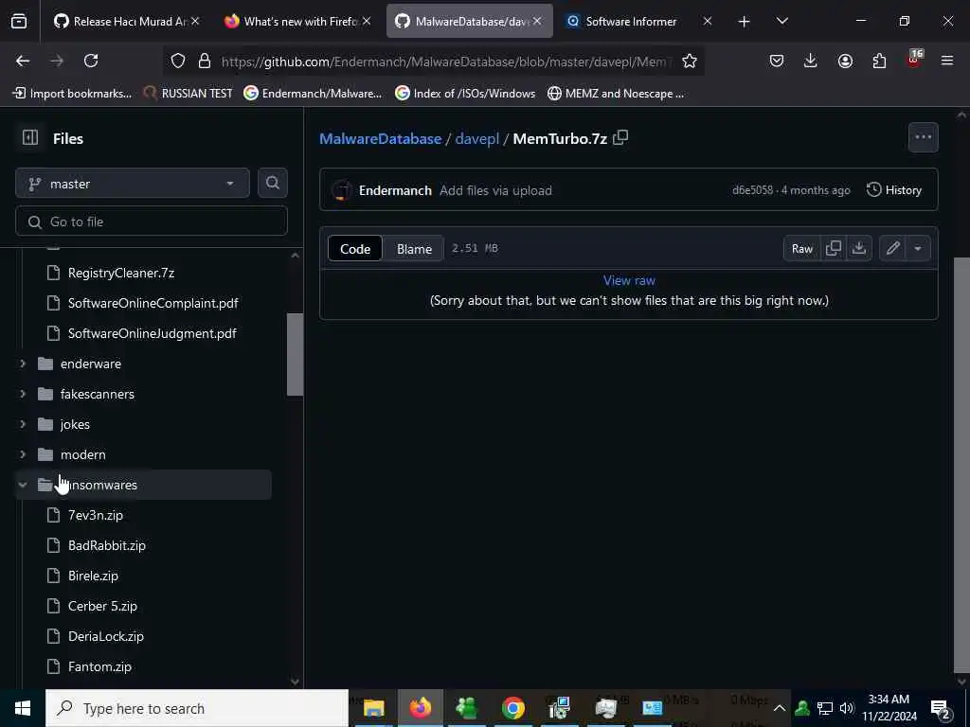Click the site padlock icon
Viewport: 970px width, 727px height.
(x=205, y=61)
